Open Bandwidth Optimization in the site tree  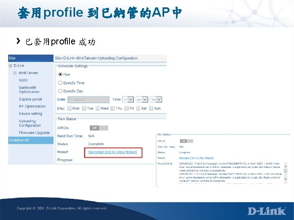29,90
